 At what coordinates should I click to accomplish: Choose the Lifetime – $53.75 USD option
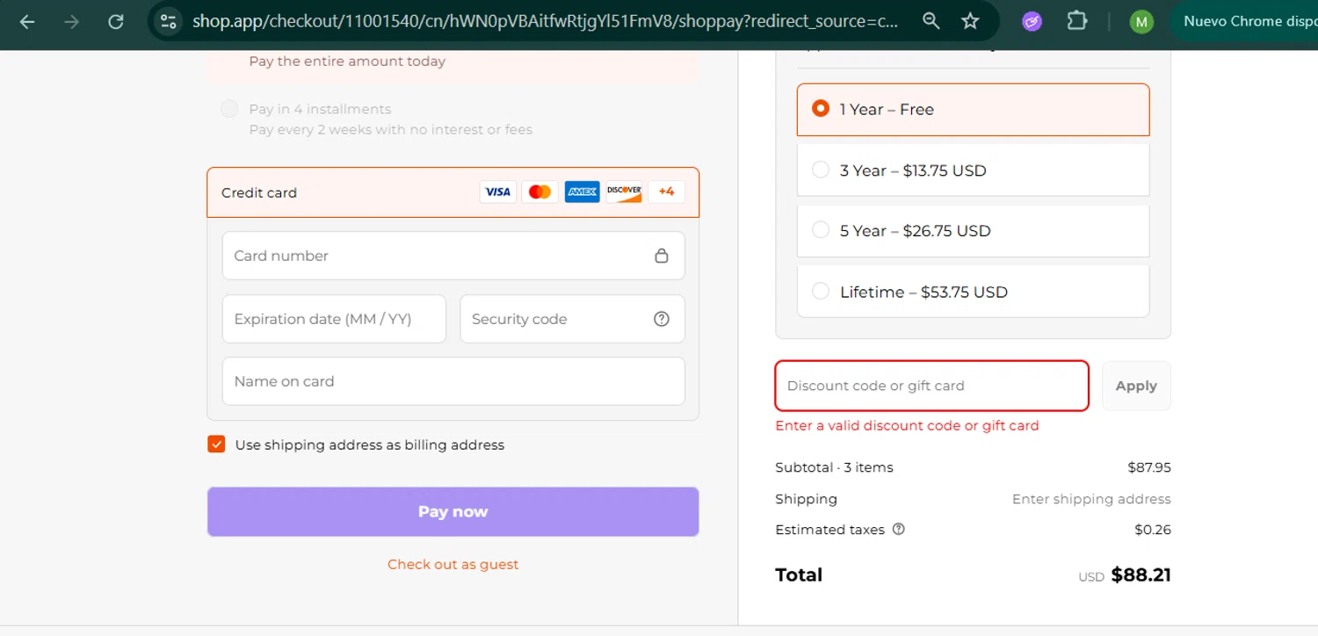tap(821, 292)
